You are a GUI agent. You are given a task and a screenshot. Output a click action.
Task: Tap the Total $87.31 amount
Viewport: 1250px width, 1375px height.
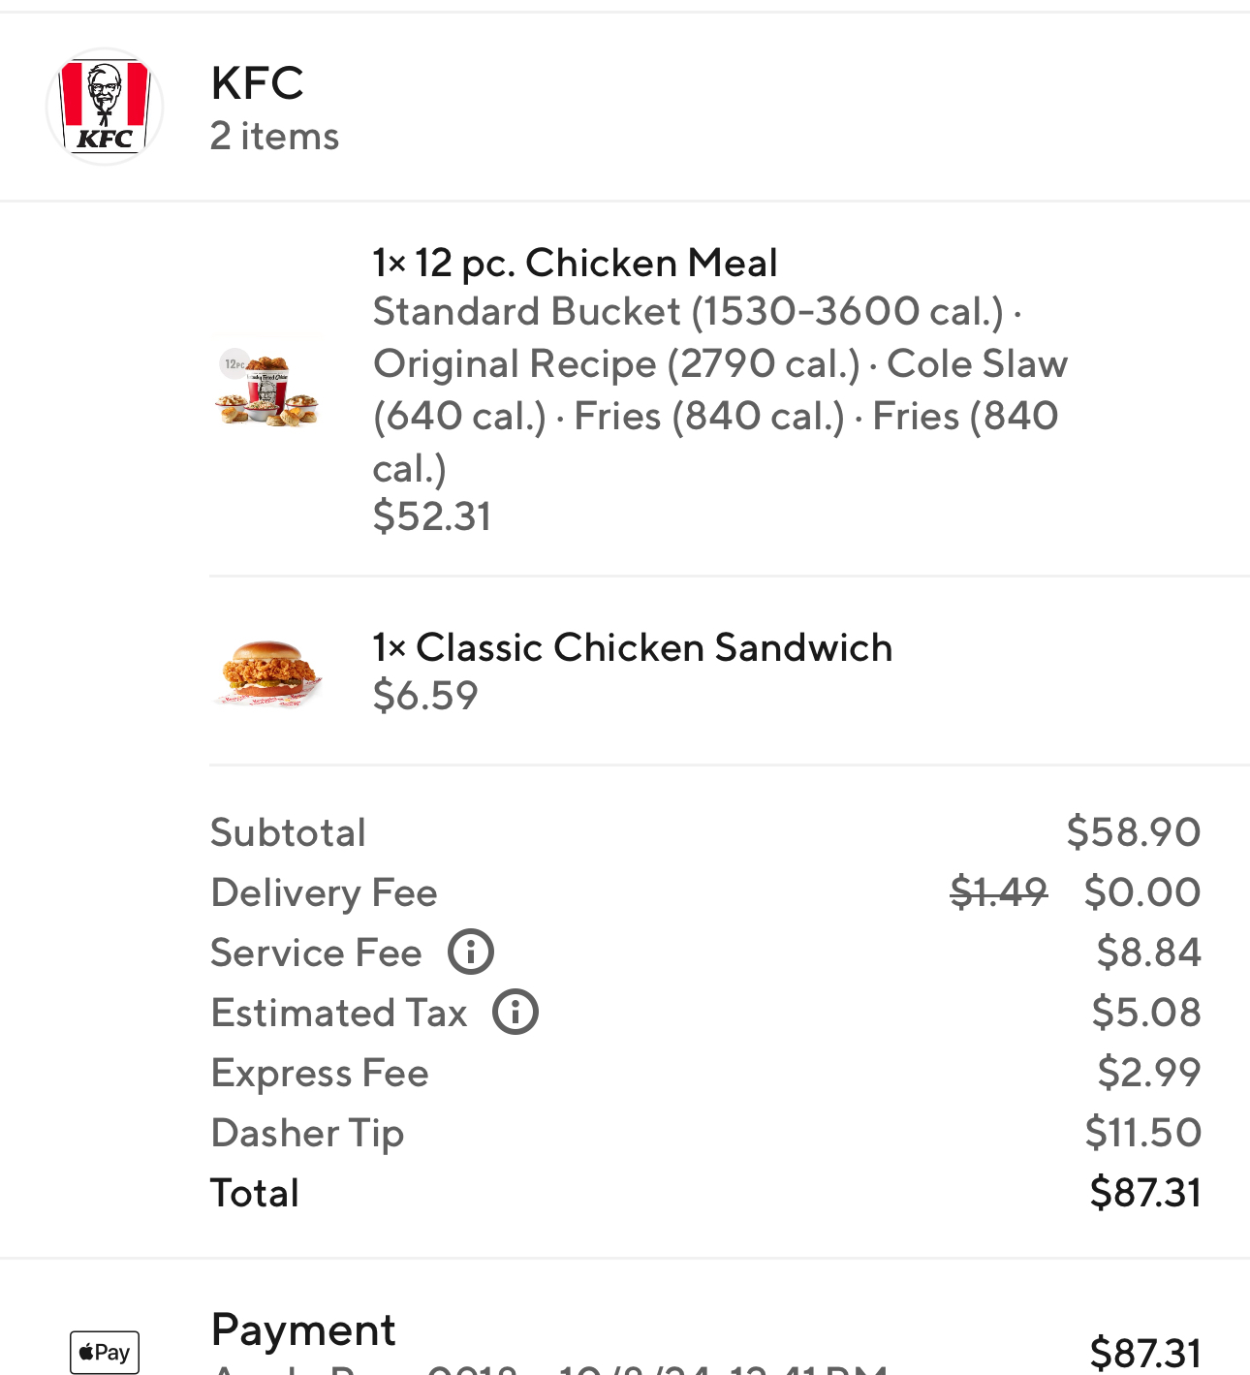[x=1144, y=1193]
